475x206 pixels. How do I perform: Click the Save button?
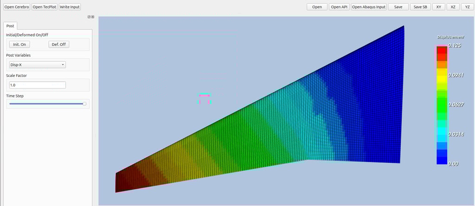398,7
